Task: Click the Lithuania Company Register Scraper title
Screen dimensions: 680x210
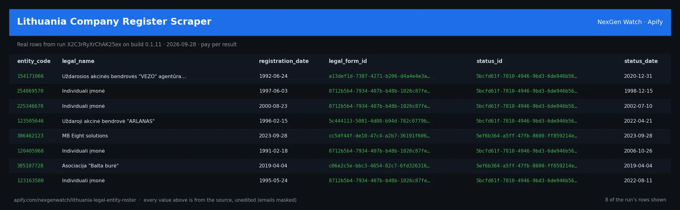Action: pos(114,22)
